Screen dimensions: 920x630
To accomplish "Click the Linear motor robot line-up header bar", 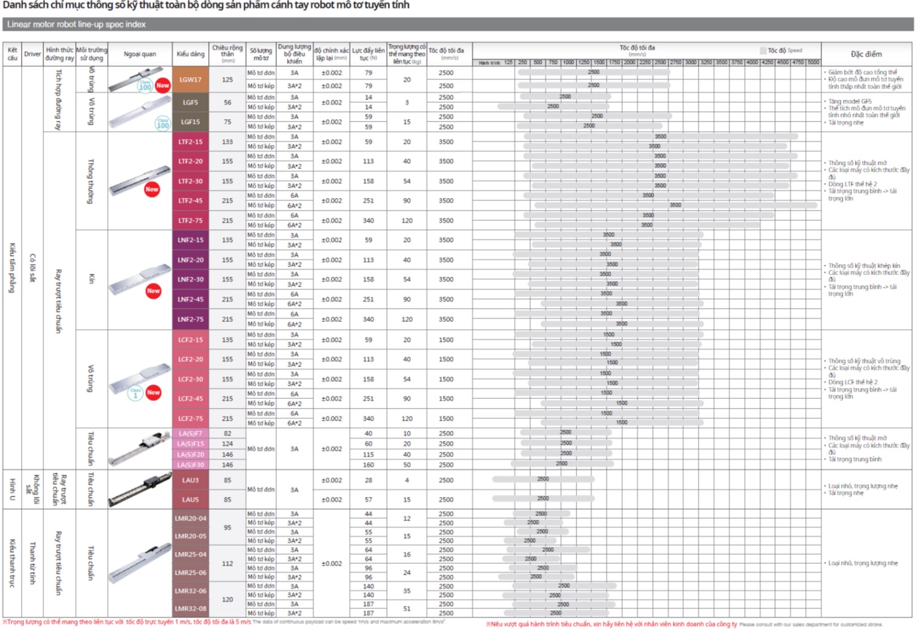I will click(x=457, y=25).
